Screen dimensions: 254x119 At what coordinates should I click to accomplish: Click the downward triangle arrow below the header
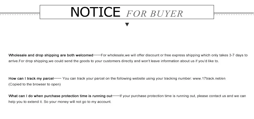(x=127, y=25)
